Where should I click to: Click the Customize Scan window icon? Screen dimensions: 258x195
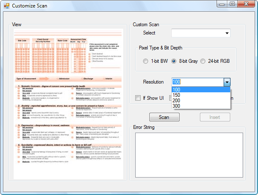[7, 6]
